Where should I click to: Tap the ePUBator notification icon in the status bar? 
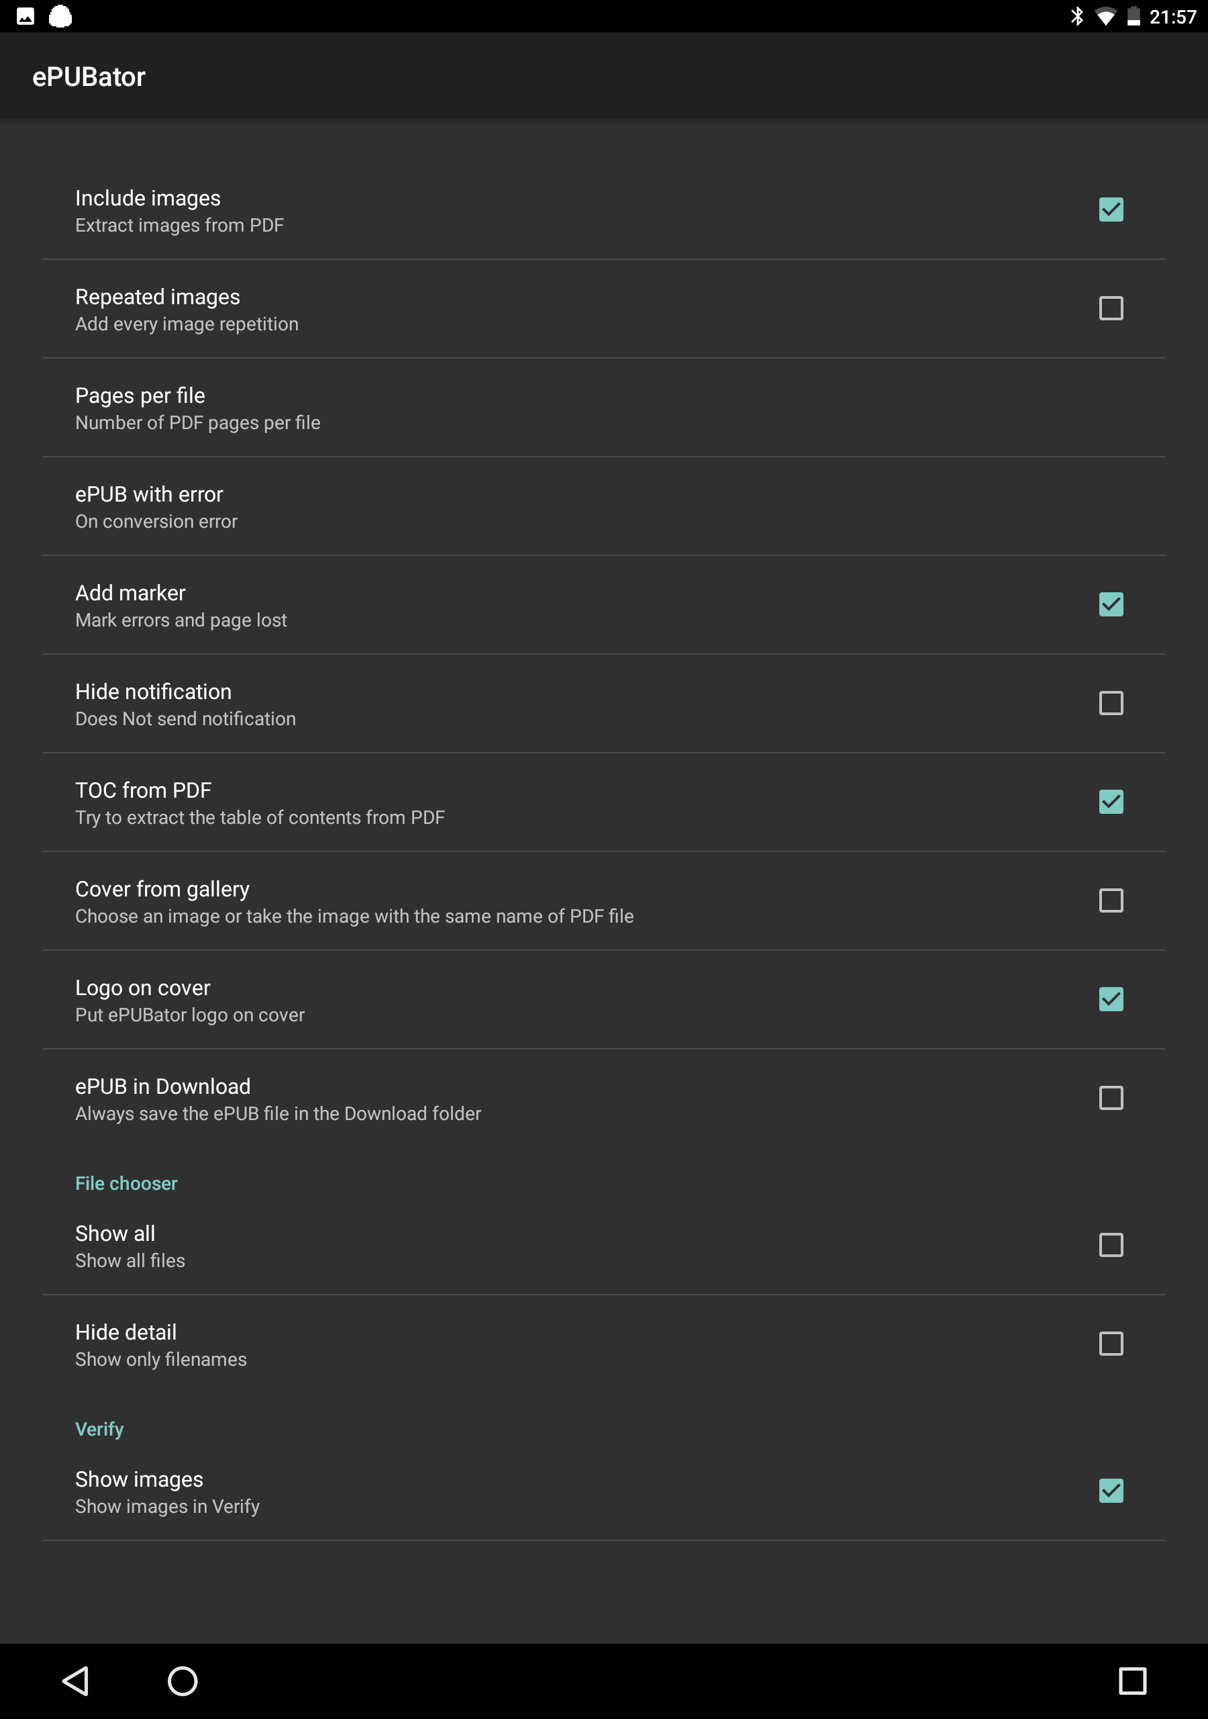pyautogui.click(x=60, y=17)
